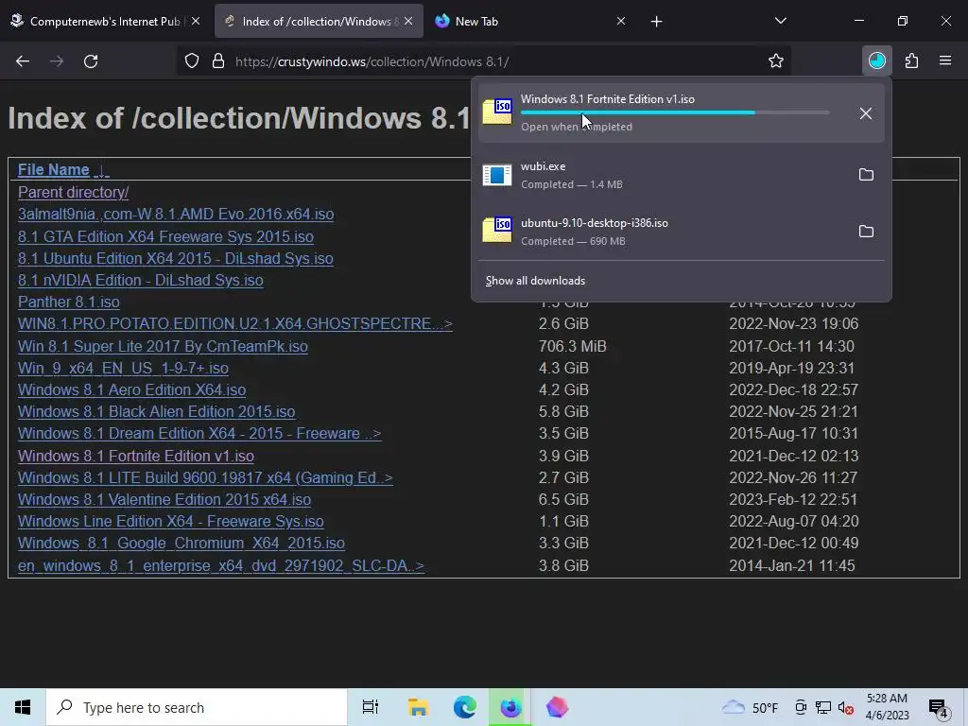The width and height of the screenshot is (968, 726).
Task: Sort by File Name column header
Action: [x=54, y=169]
